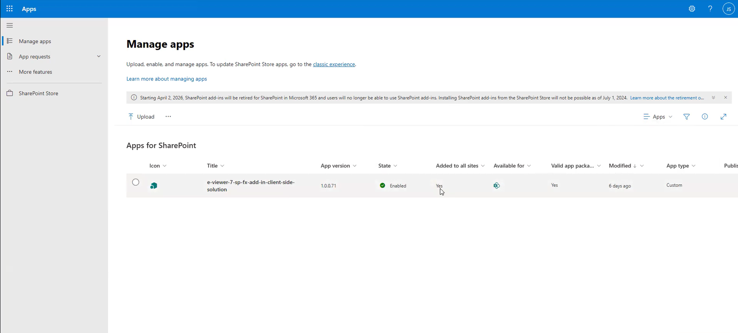Screen dimensions: 738x333
Task: Click the Help question mark icon
Action: pyautogui.click(x=710, y=9)
